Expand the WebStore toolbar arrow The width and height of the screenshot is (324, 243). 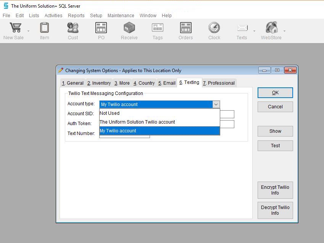(285, 31)
